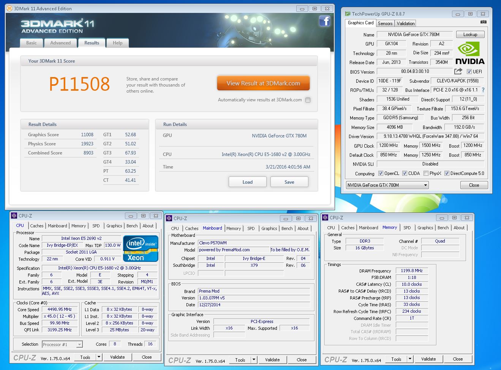Click the Load button in Run Details
This screenshot has height=370, width=501.
click(x=248, y=182)
